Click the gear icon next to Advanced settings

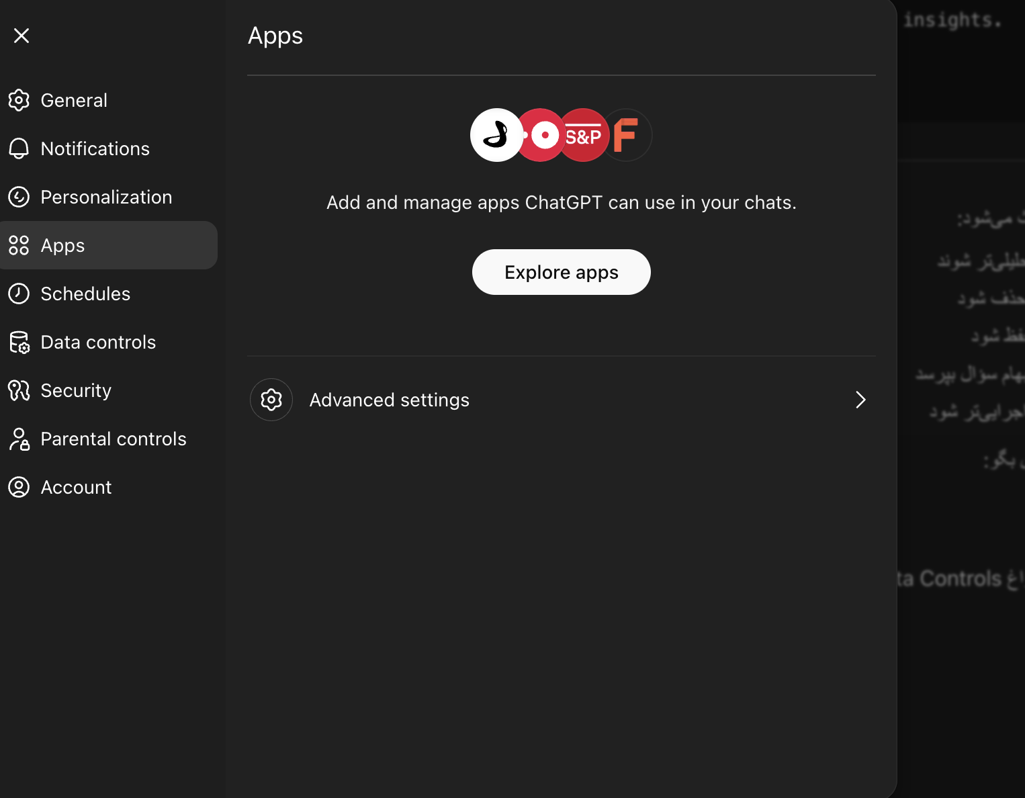click(x=271, y=400)
